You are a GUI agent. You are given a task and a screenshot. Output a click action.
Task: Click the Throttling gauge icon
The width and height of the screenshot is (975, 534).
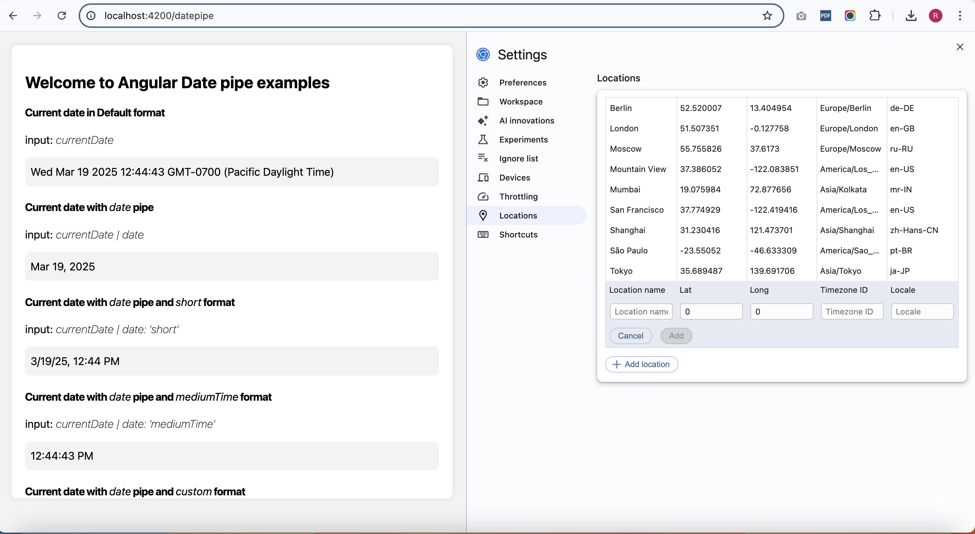[483, 196]
